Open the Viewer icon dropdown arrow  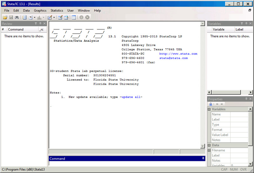[x=35, y=17]
